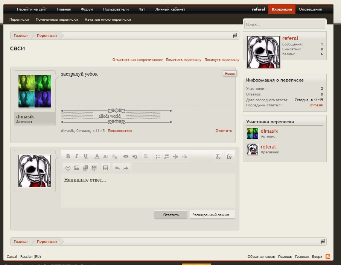Open the smilies picker
Viewport: 341px width, 265px height.
point(68,168)
